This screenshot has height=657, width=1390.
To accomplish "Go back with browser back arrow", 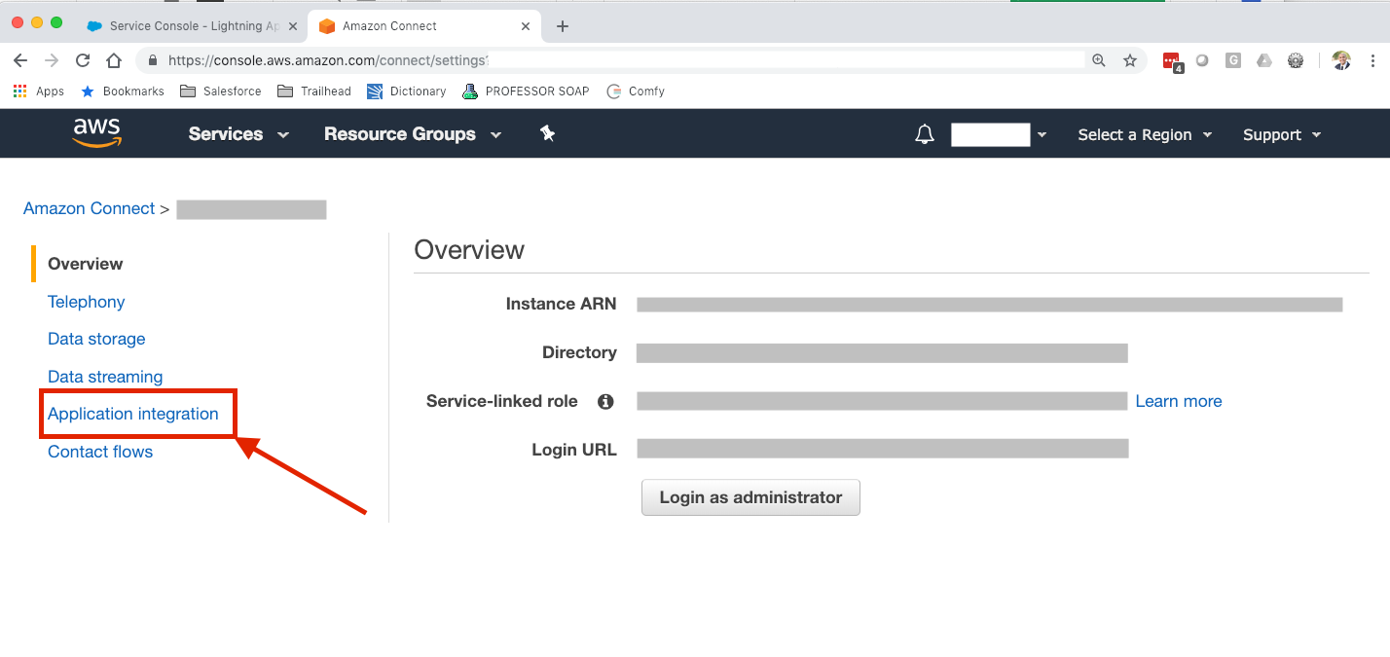I will coord(20,60).
